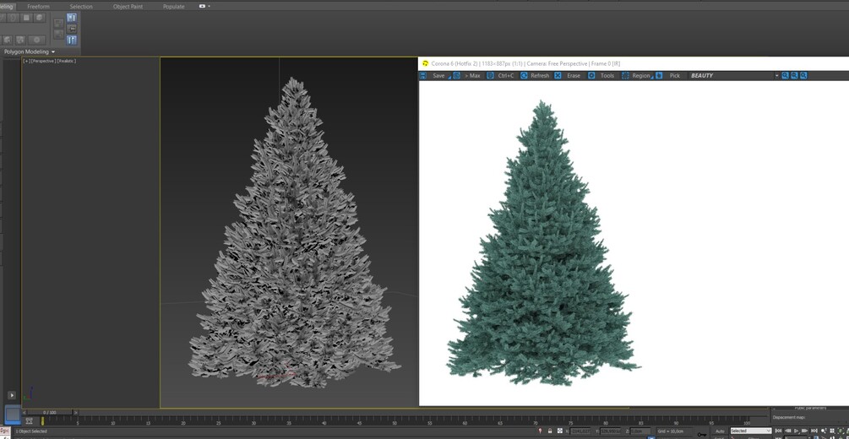
Task: Click the Save disk icon
Action: 423,76
